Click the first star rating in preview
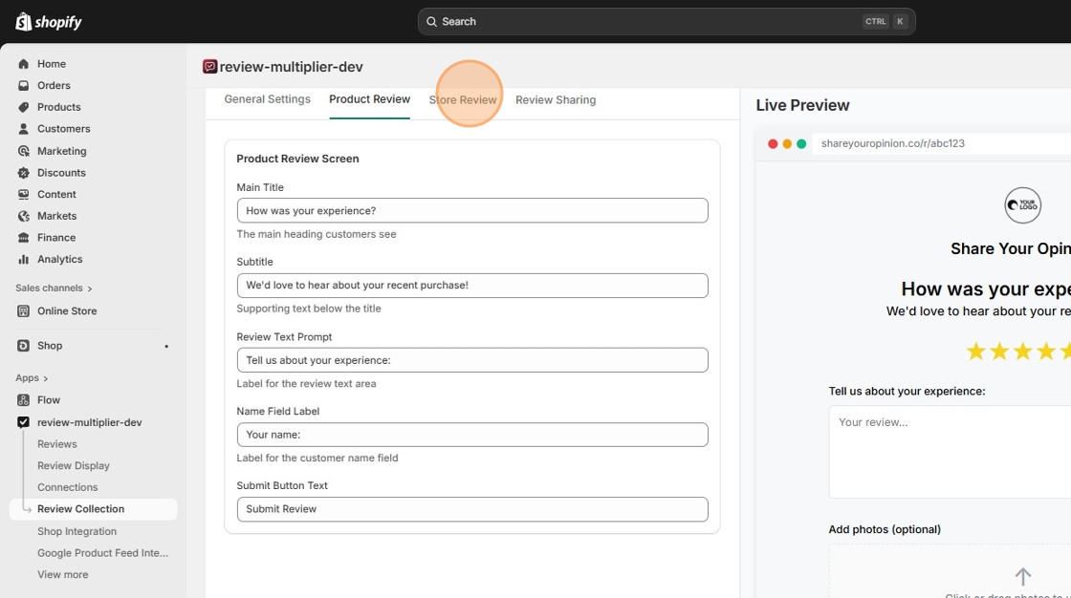This screenshot has height=598, width=1071. [x=976, y=352]
